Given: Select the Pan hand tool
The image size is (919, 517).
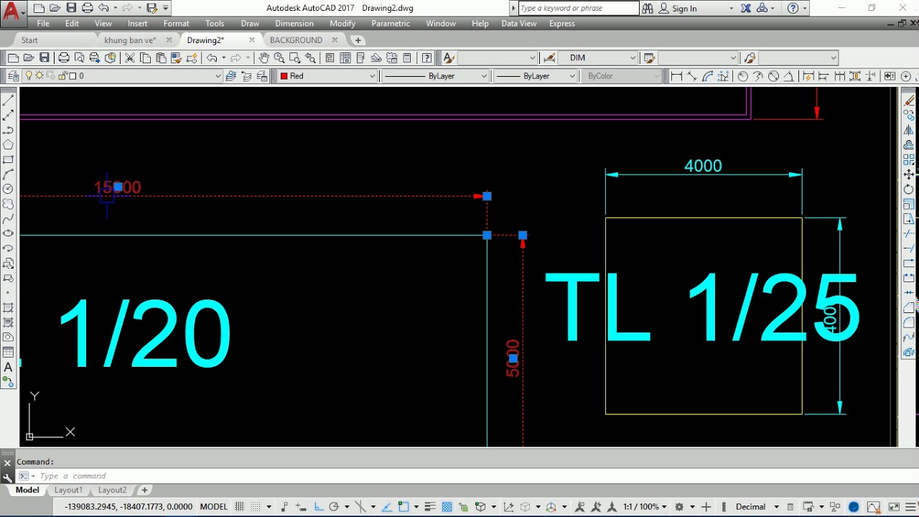Looking at the screenshot, I should pyautogui.click(x=263, y=57).
